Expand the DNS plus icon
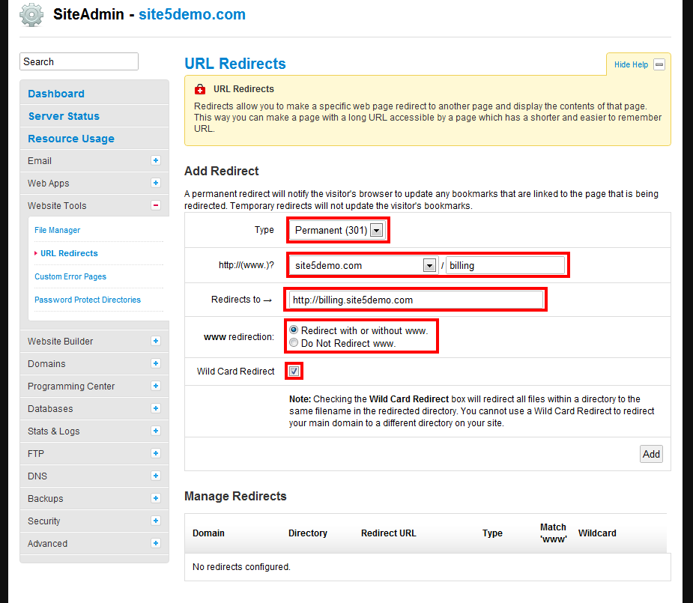This screenshot has height=603, width=693. click(156, 476)
